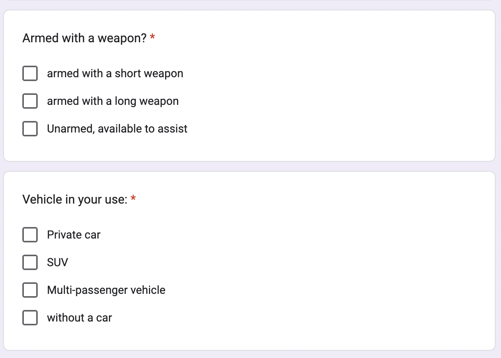Click the 'Multi-passenger vehicle' label text
501x358 pixels.
tap(106, 290)
